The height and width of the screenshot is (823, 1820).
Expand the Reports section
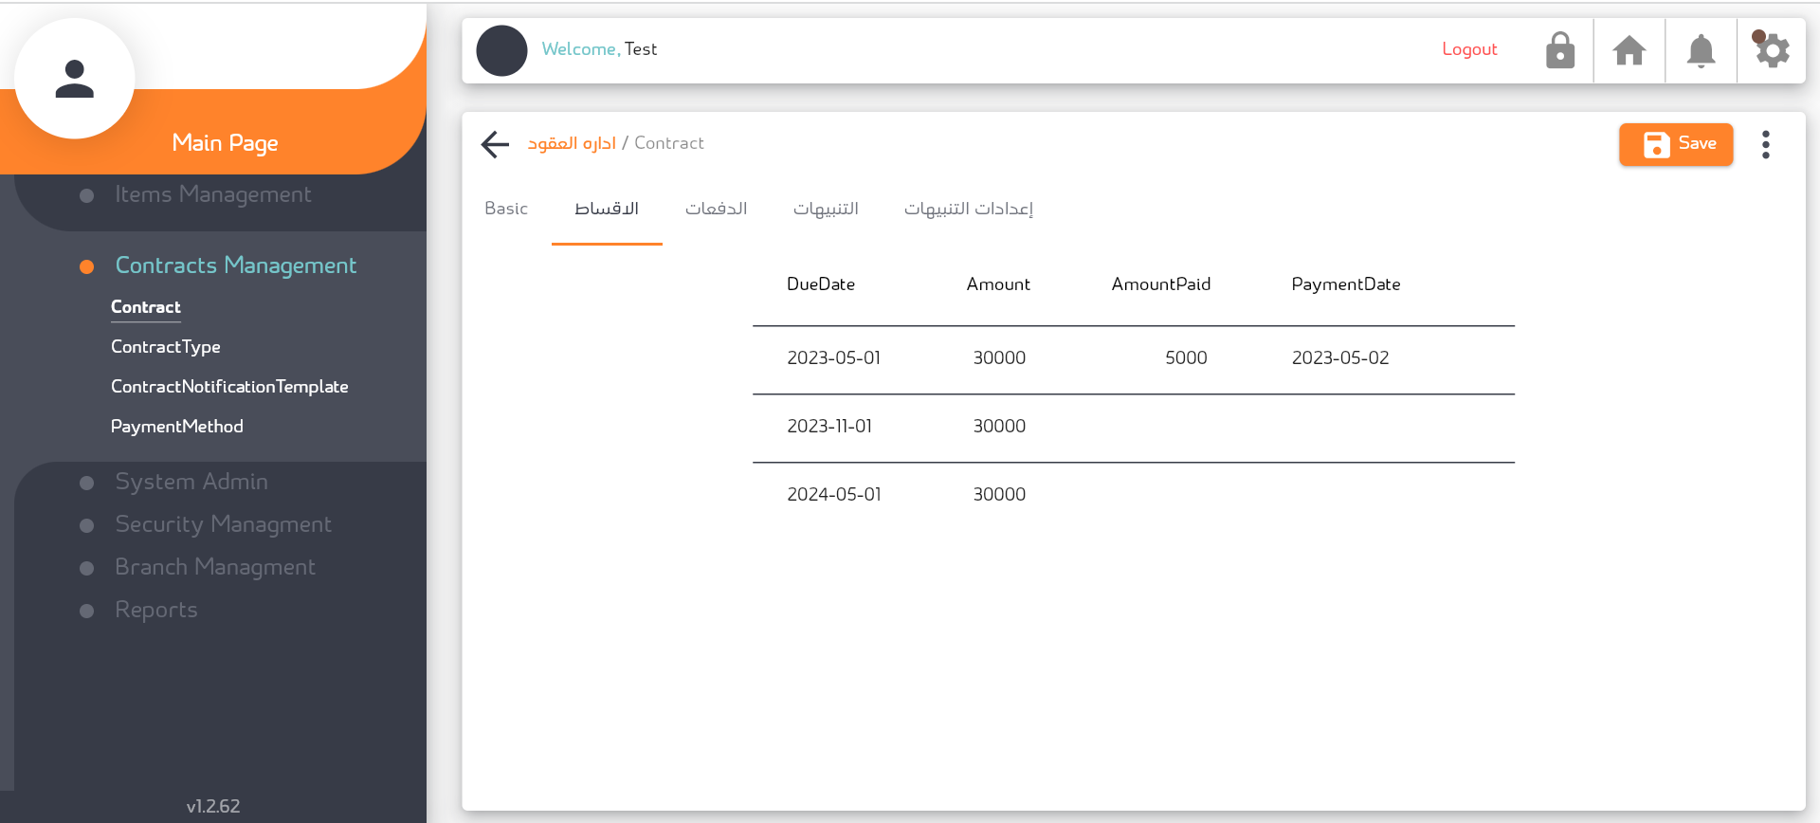point(155,610)
